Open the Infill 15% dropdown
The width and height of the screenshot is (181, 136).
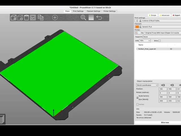pyautogui.click(x=145, y=41)
